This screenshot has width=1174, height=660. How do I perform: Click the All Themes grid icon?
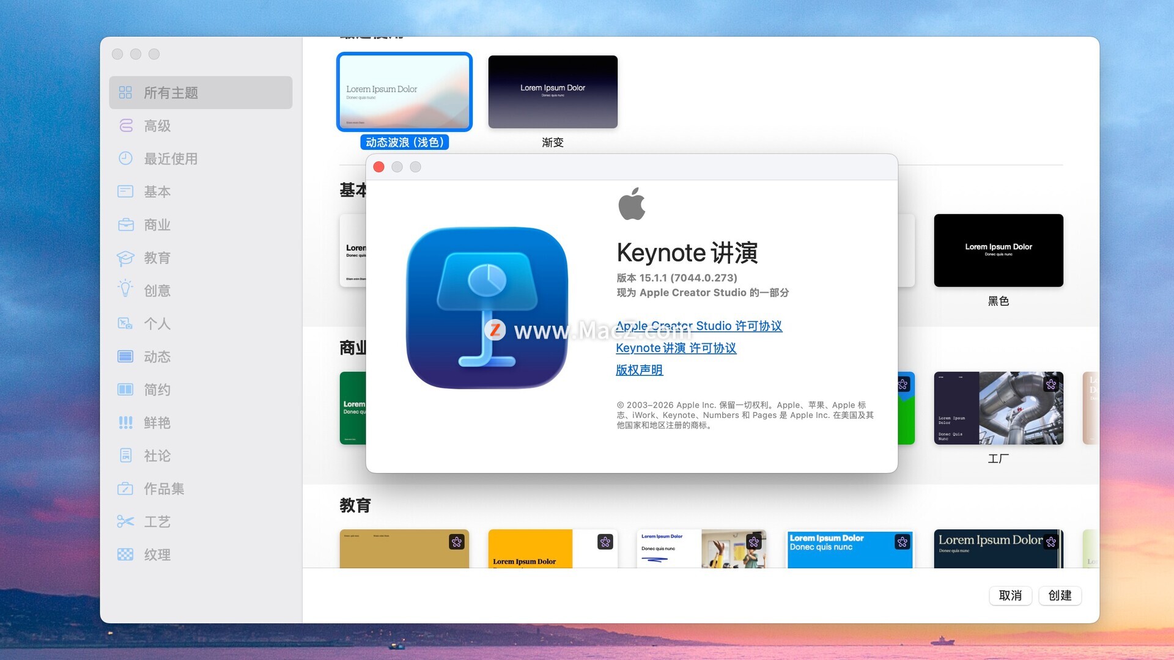click(125, 92)
